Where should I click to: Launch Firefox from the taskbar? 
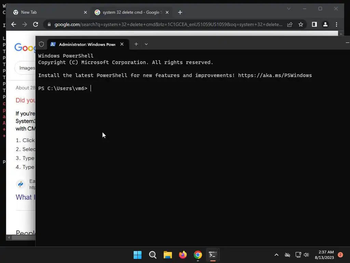point(183,255)
